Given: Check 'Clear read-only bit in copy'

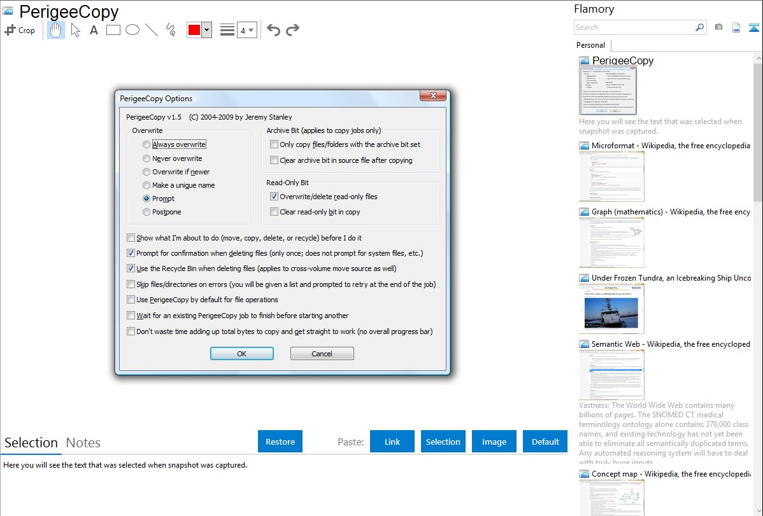Looking at the screenshot, I should tap(275, 212).
